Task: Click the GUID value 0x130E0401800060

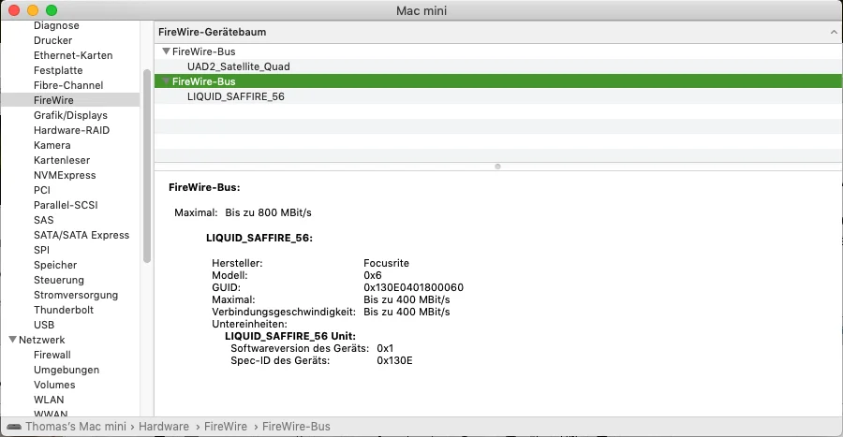Action: tap(413, 288)
